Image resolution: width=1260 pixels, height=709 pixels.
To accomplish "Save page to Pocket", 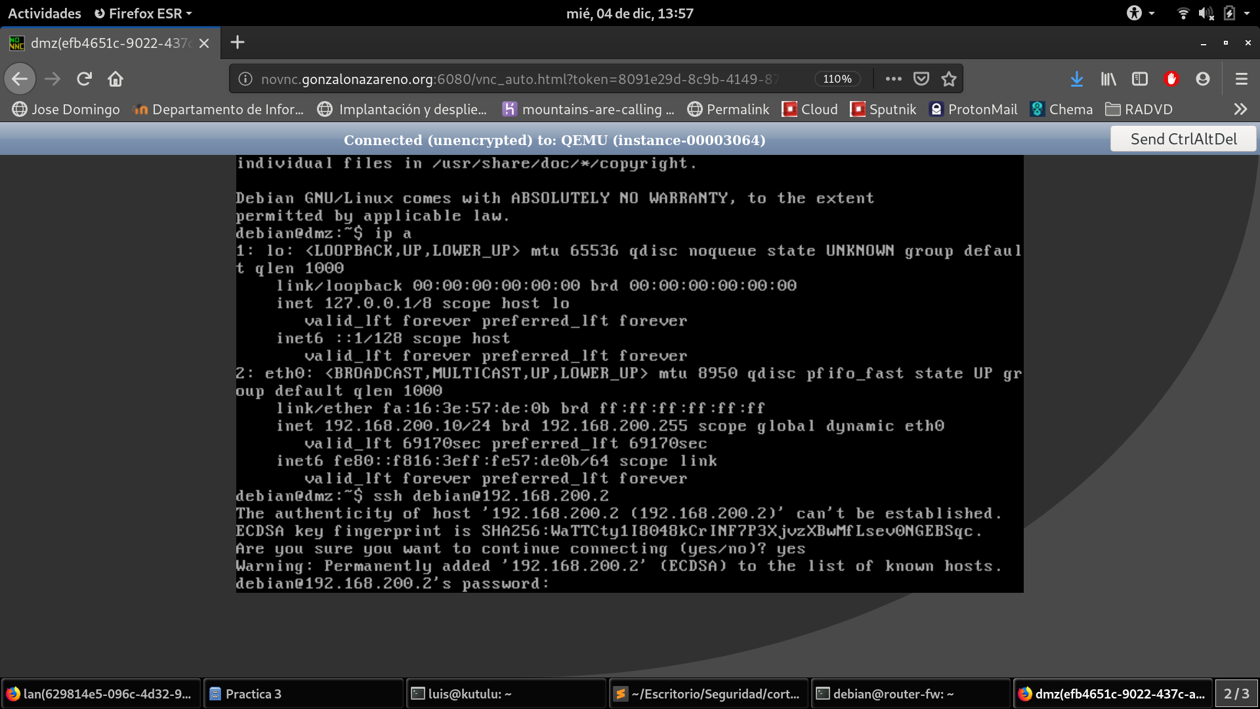I will 921,79.
